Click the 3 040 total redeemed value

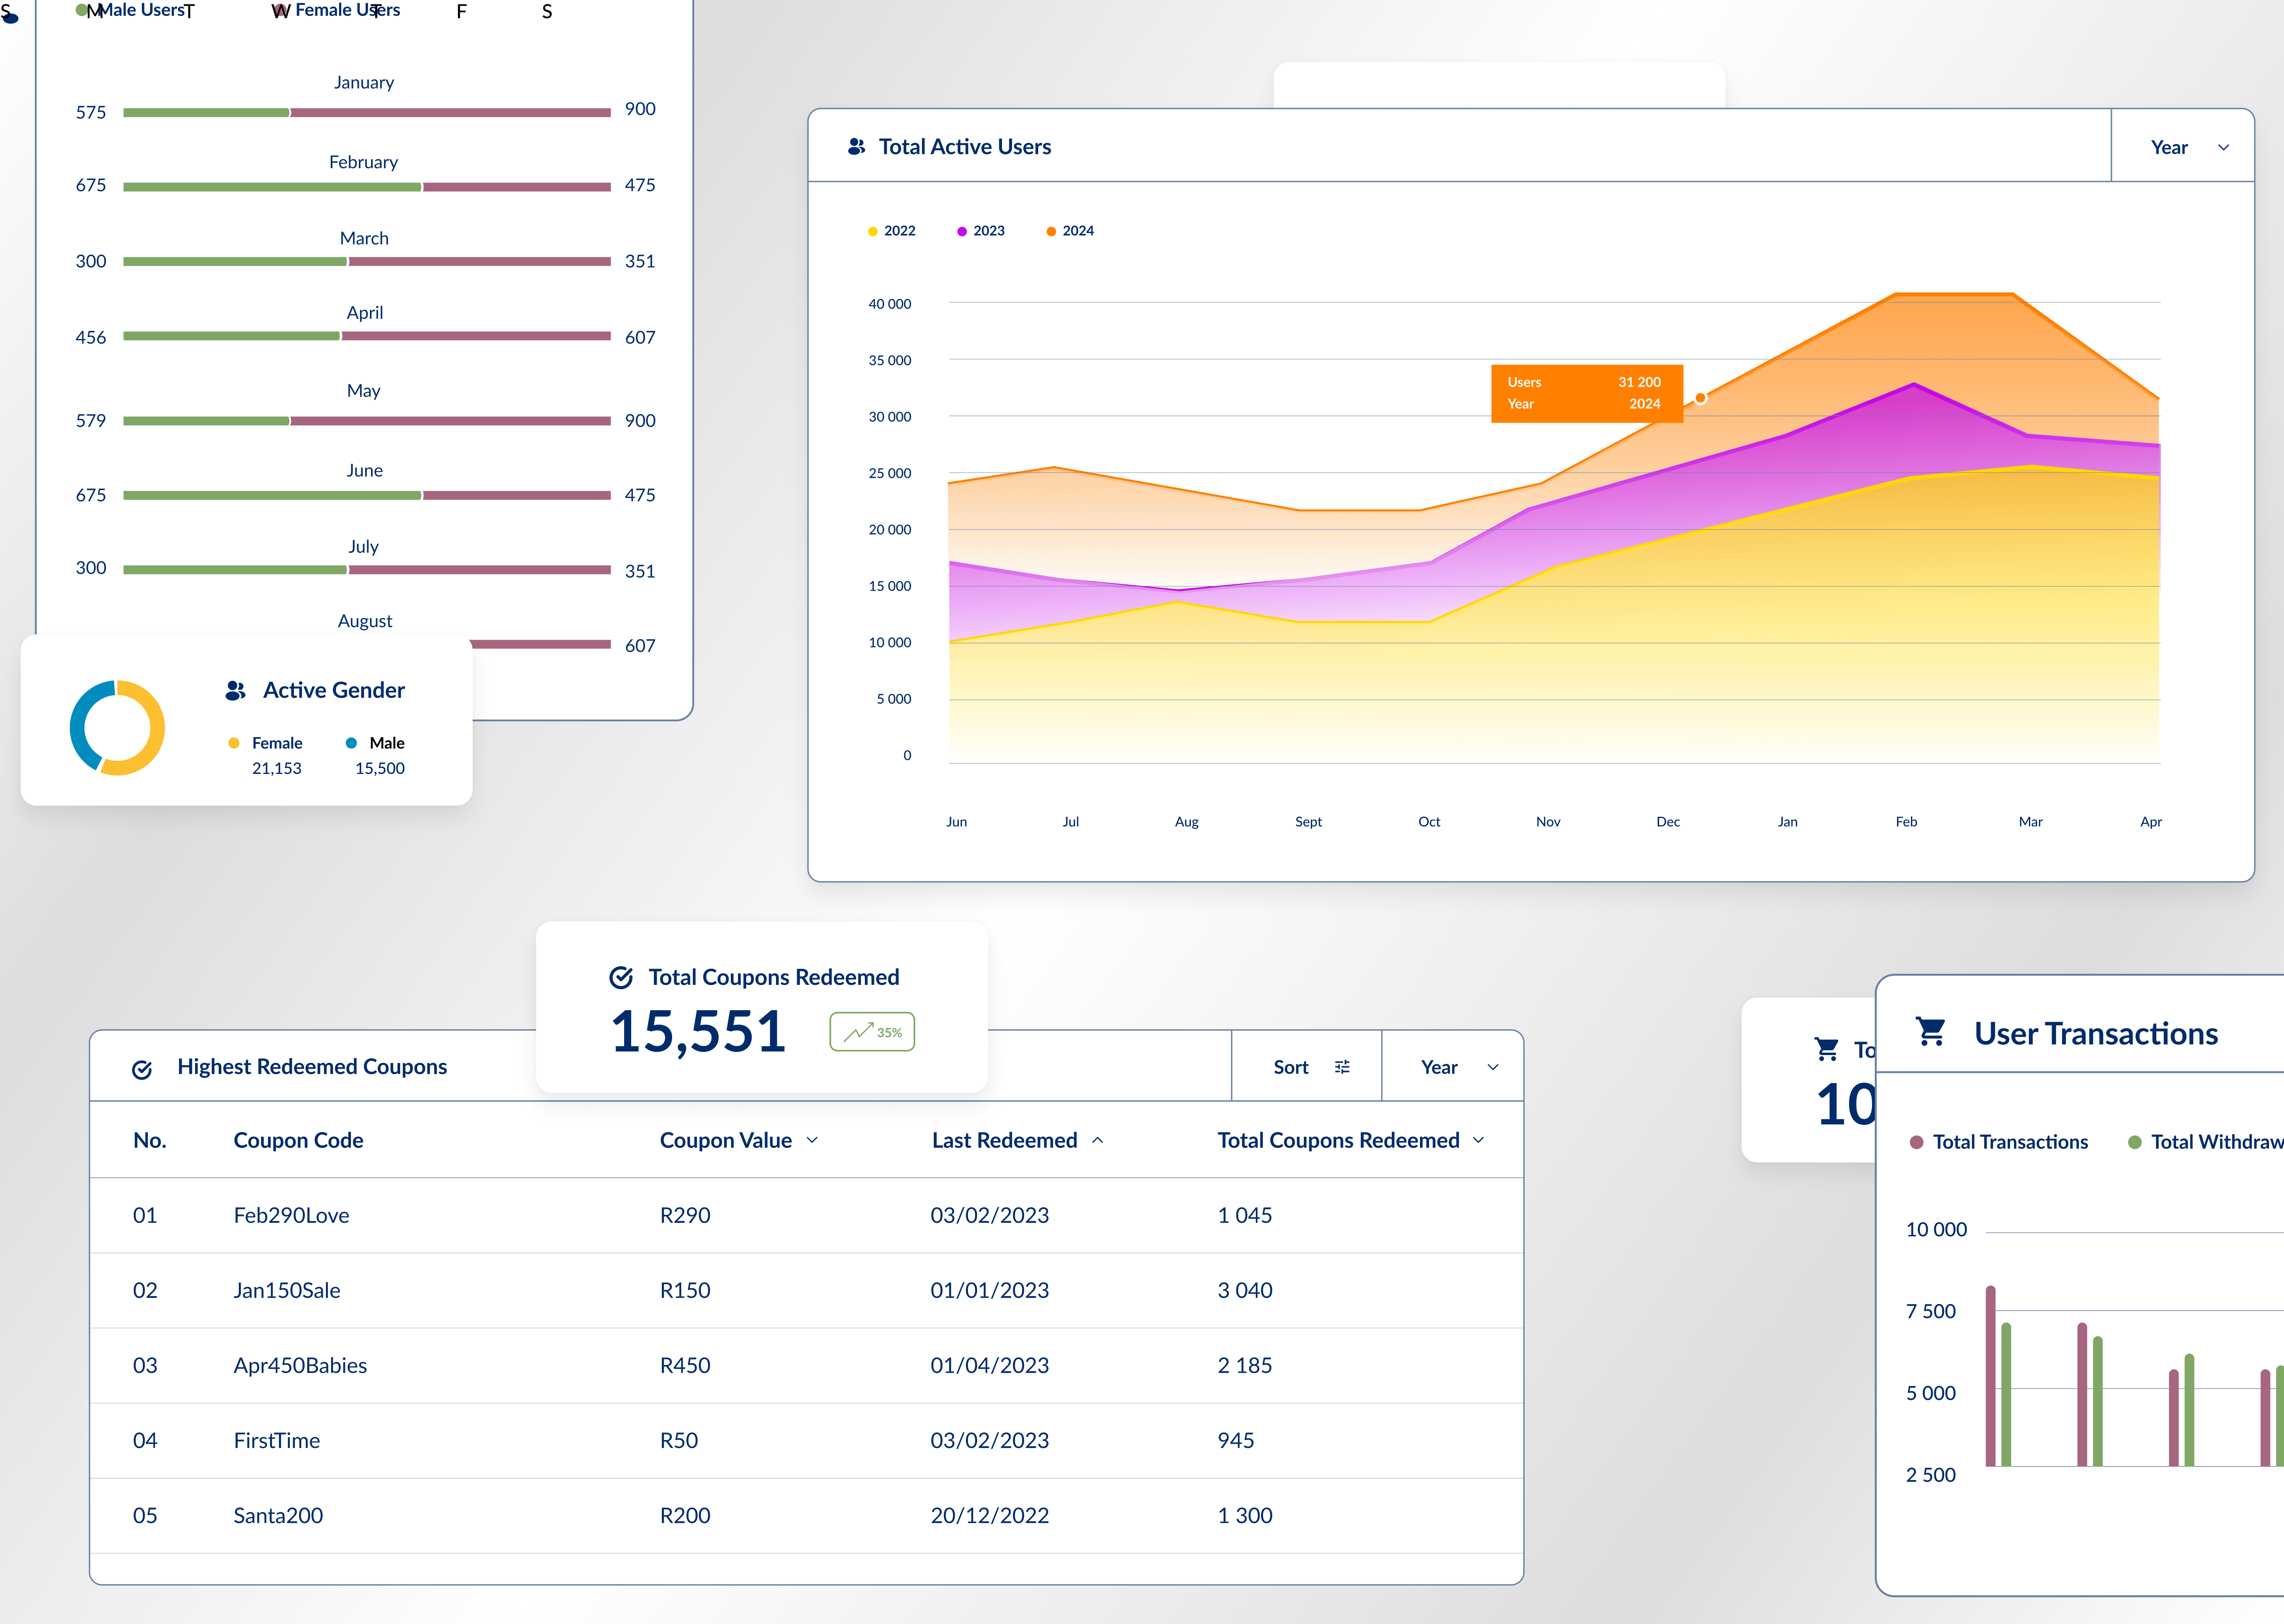click(1245, 1290)
